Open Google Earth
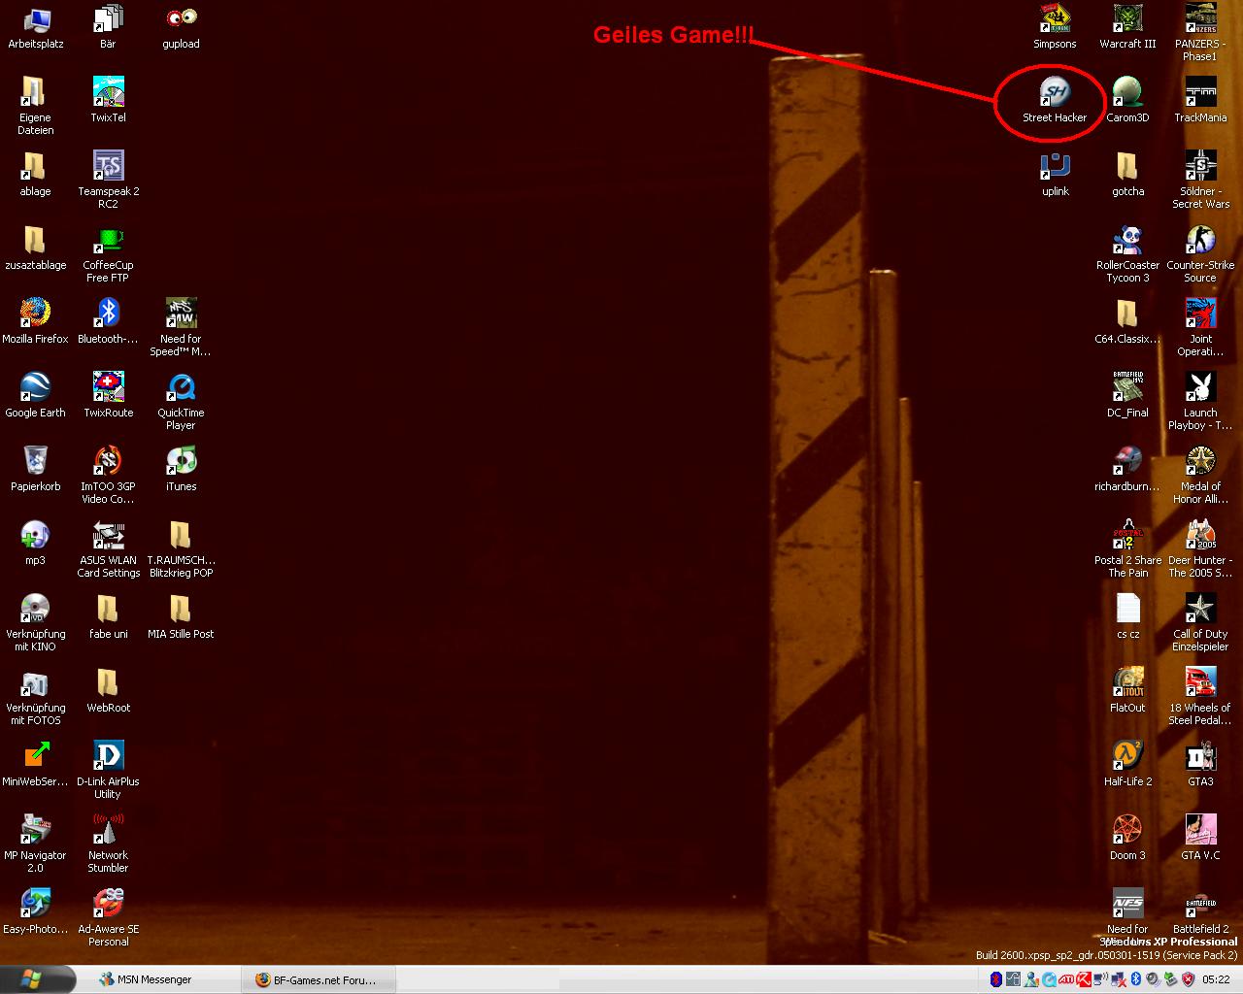This screenshot has height=994, width=1243. 35,395
